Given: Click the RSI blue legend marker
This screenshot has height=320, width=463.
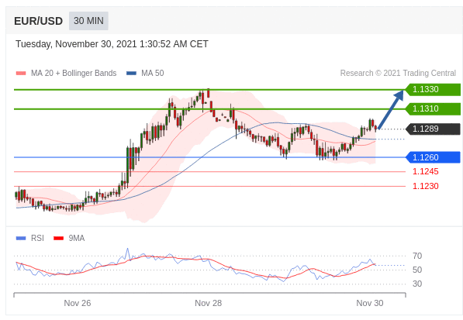Looking at the screenshot, I should pos(21,238).
